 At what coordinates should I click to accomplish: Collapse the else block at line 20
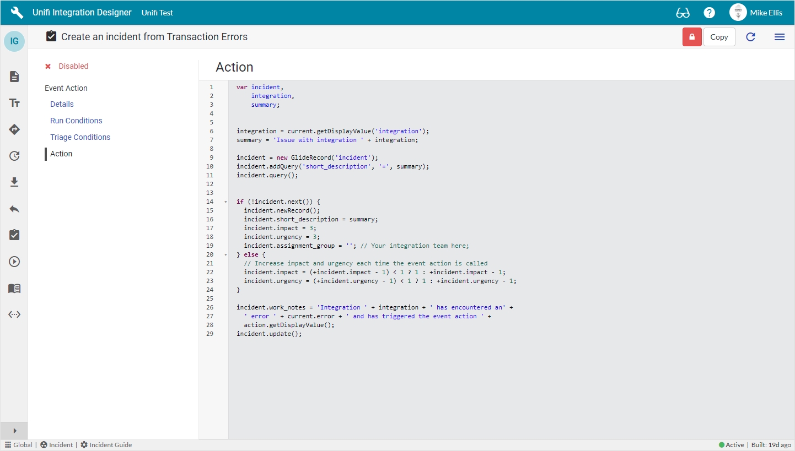coord(225,255)
